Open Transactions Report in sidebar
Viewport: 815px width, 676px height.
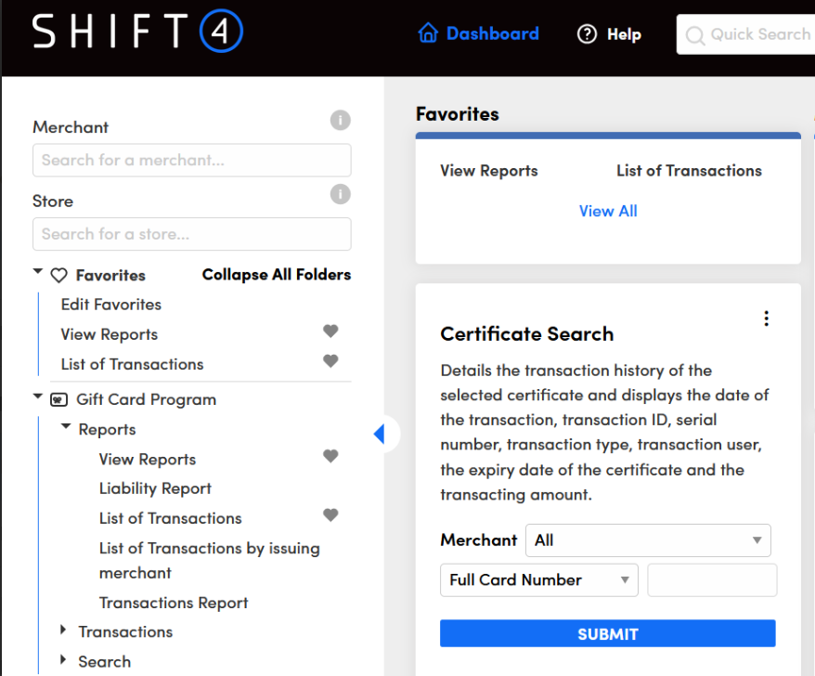coord(174,603)
